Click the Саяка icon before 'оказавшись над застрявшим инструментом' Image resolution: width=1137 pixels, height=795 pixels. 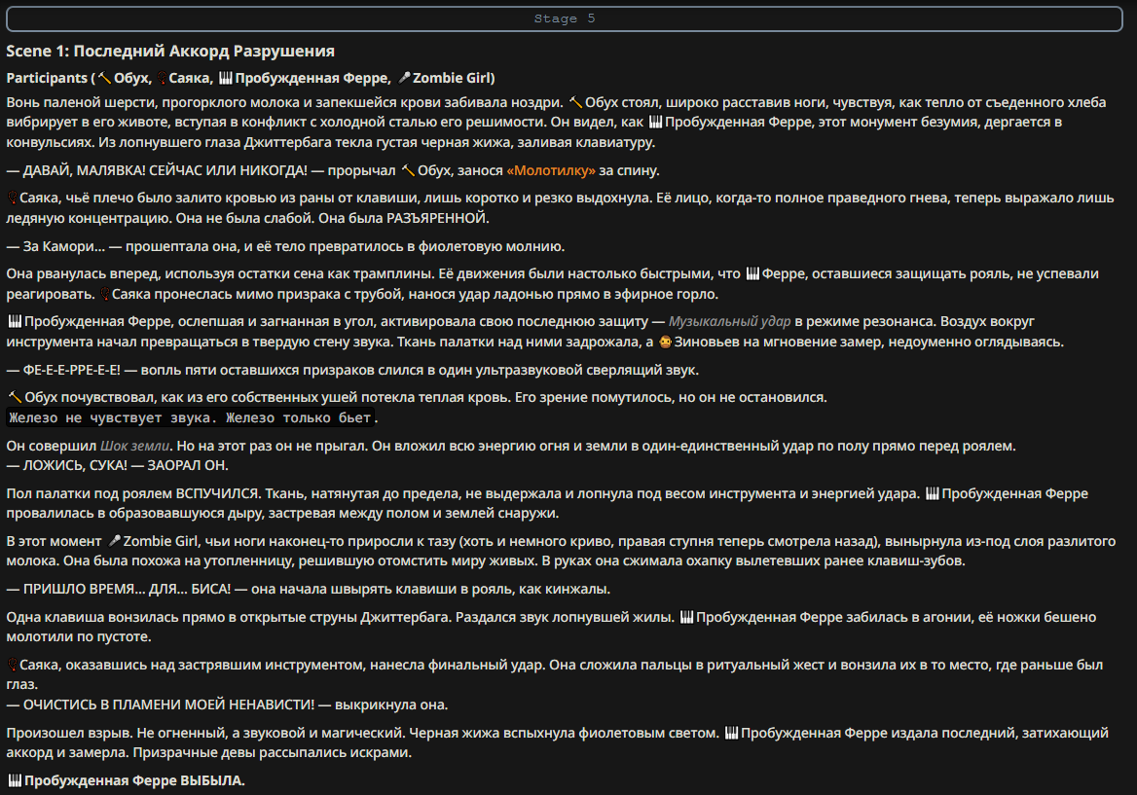point(13,666)
